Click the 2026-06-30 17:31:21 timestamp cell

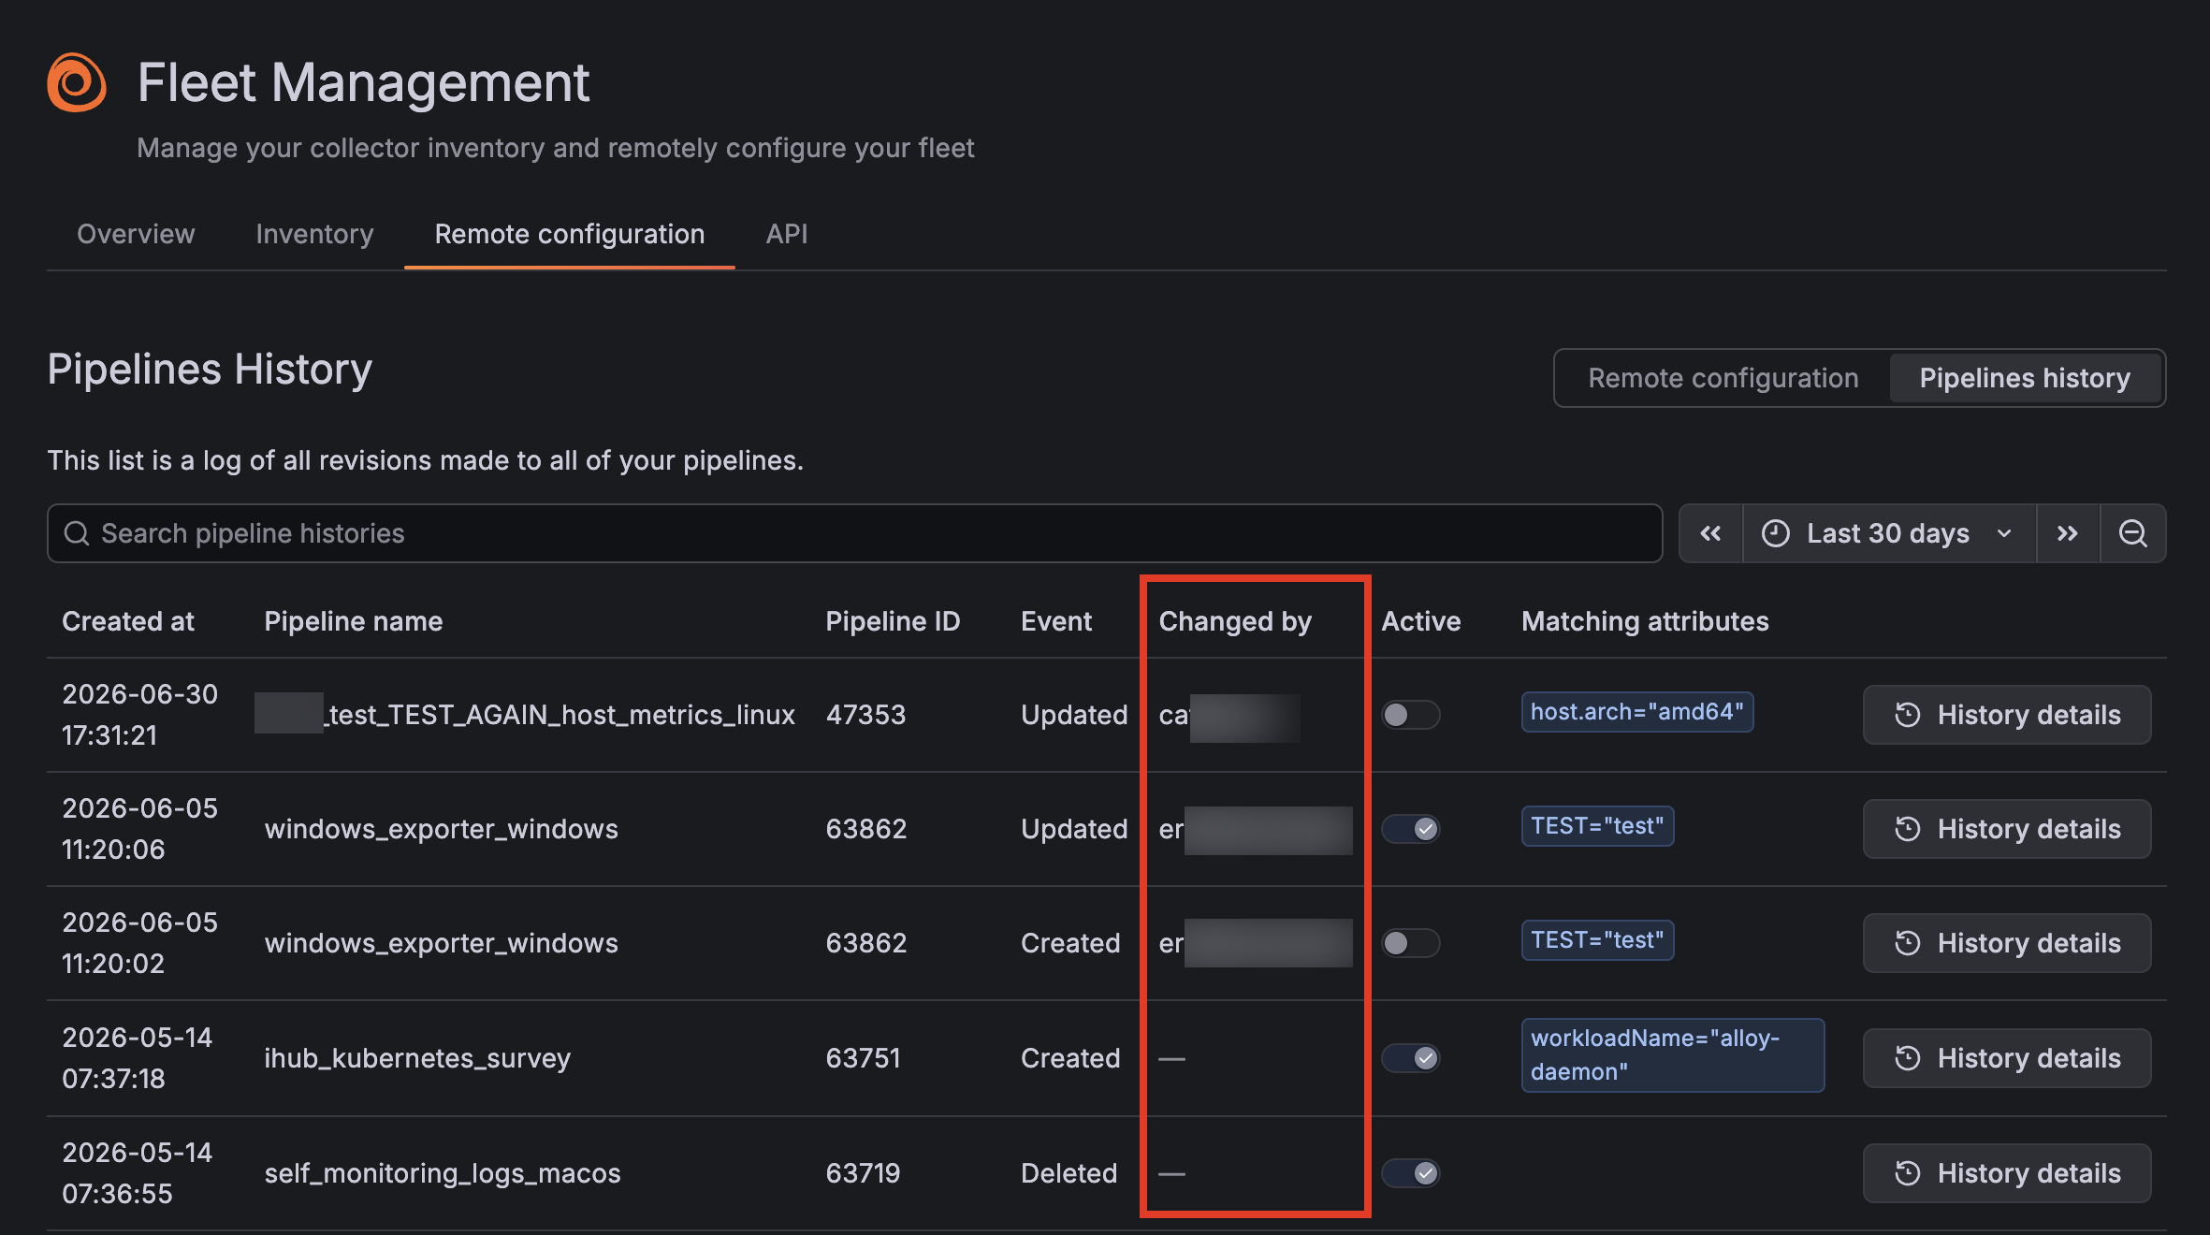(139, 715)
